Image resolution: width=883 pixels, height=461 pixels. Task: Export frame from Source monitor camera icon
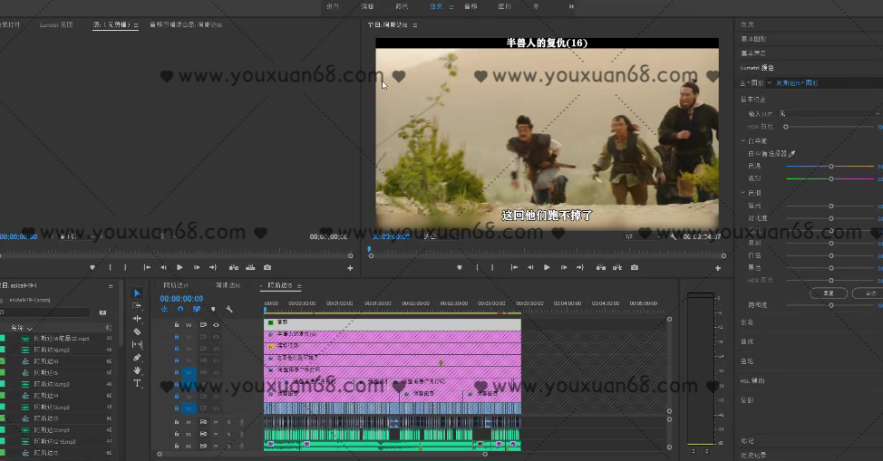pos(267,268)
